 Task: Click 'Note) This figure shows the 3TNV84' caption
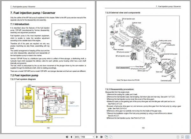point(128,80)
